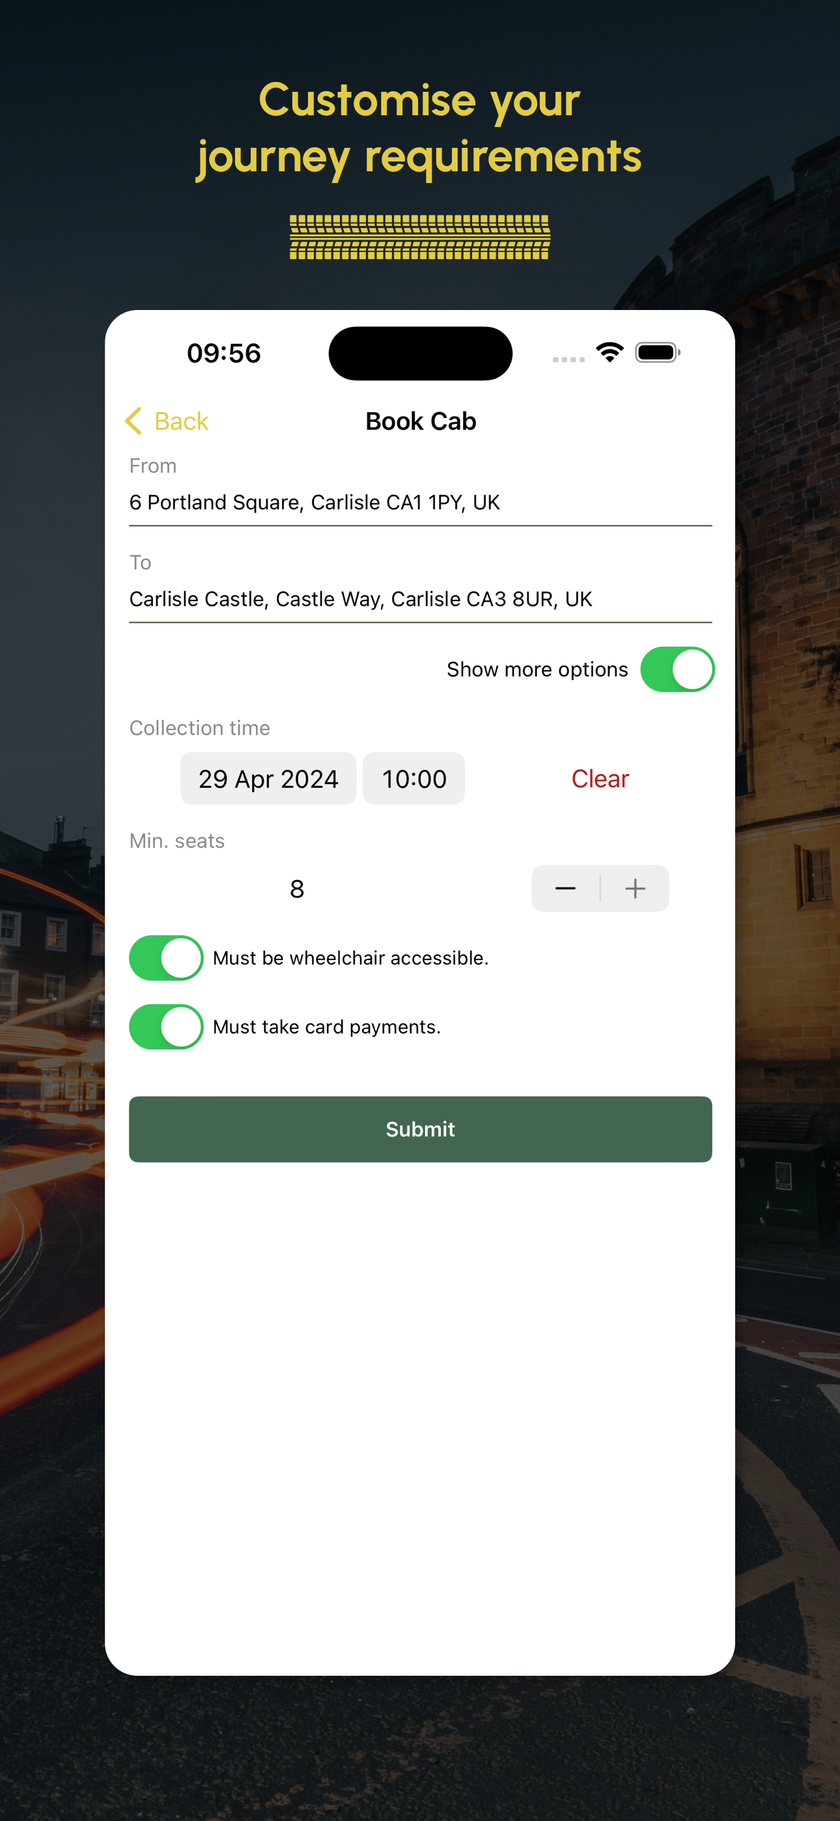Go back via the Back label
This screenshot has width=840, height=1821.
(x=181, y=421)
